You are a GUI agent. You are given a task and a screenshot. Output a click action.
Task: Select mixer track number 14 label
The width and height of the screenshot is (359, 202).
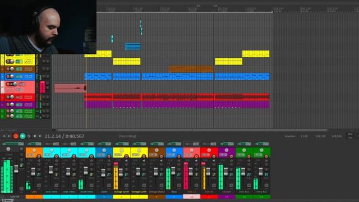261,197
